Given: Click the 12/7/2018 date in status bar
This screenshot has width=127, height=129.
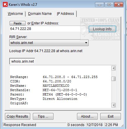Looking at the screenshot, I should click(x=94, y=125).
